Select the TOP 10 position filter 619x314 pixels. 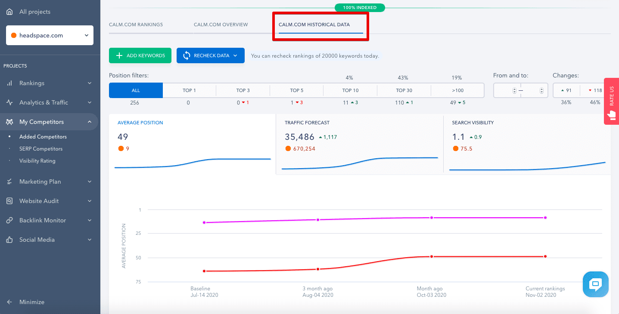[350, 90]
